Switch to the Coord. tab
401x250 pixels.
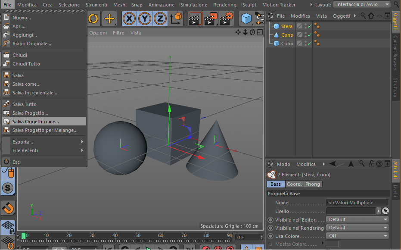click(294, 184)
